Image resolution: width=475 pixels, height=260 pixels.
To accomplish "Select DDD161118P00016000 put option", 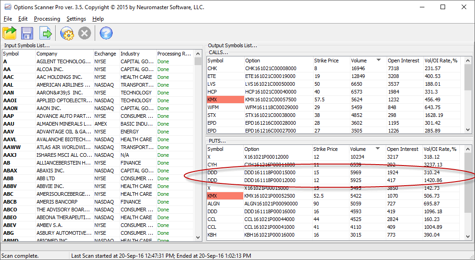I will 270,212.
